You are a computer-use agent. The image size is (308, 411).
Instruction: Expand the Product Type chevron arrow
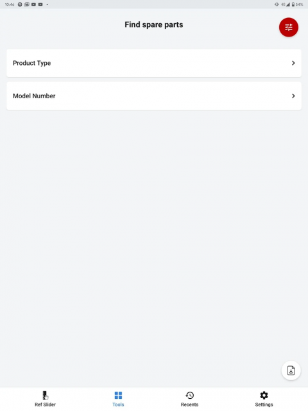pyautogui.click(x=293, y=63)
